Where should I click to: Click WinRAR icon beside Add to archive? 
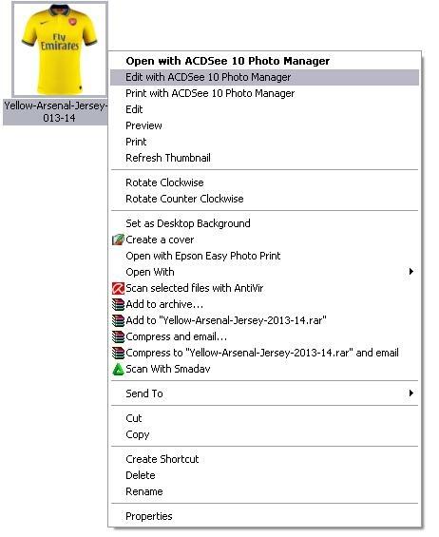point(118,304)
